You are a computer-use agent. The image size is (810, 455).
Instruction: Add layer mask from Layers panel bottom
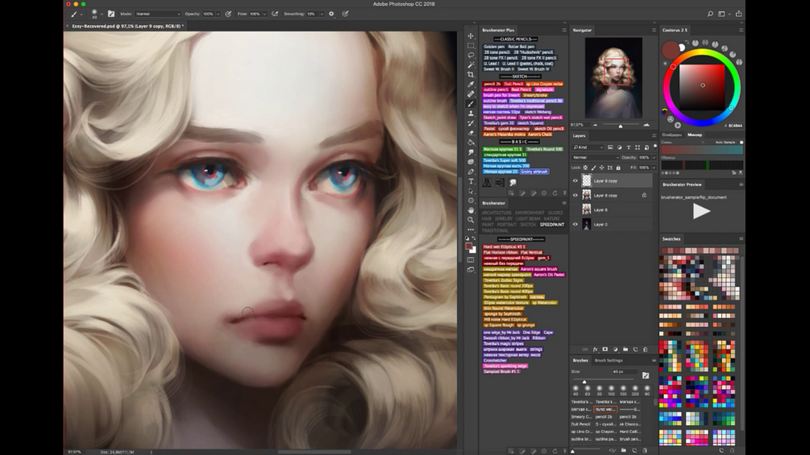pos(605,350)
